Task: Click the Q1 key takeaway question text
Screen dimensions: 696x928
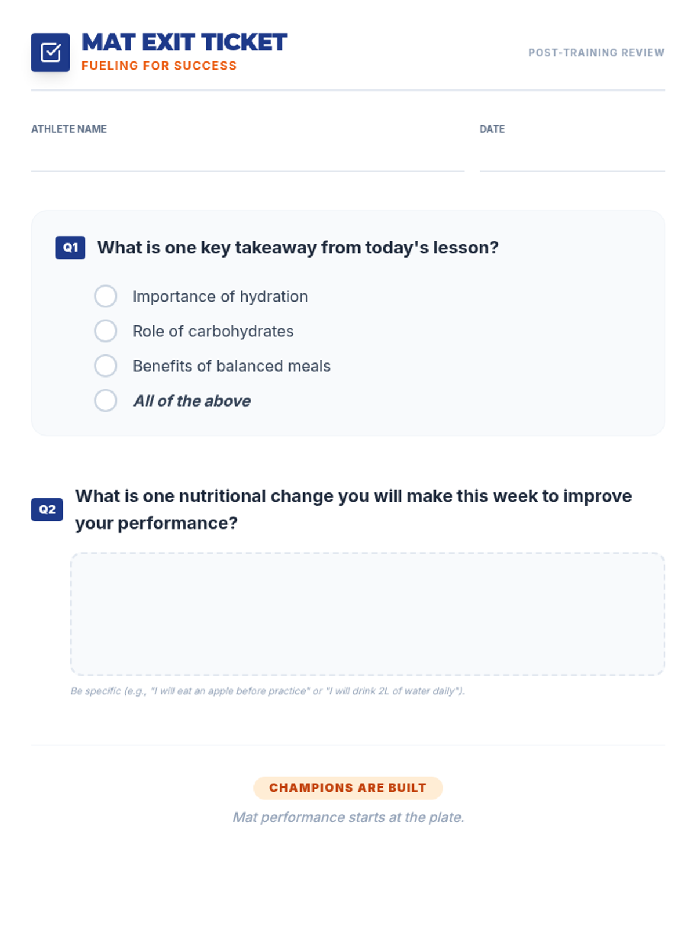Action: [x=298, y=248]
